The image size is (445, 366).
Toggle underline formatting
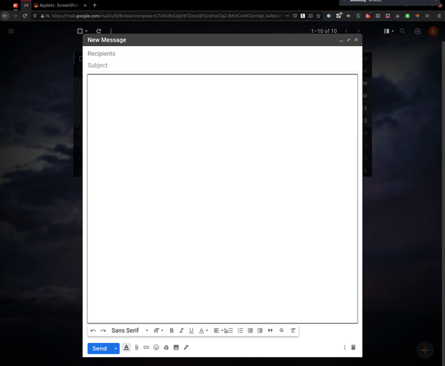point(191,330)
